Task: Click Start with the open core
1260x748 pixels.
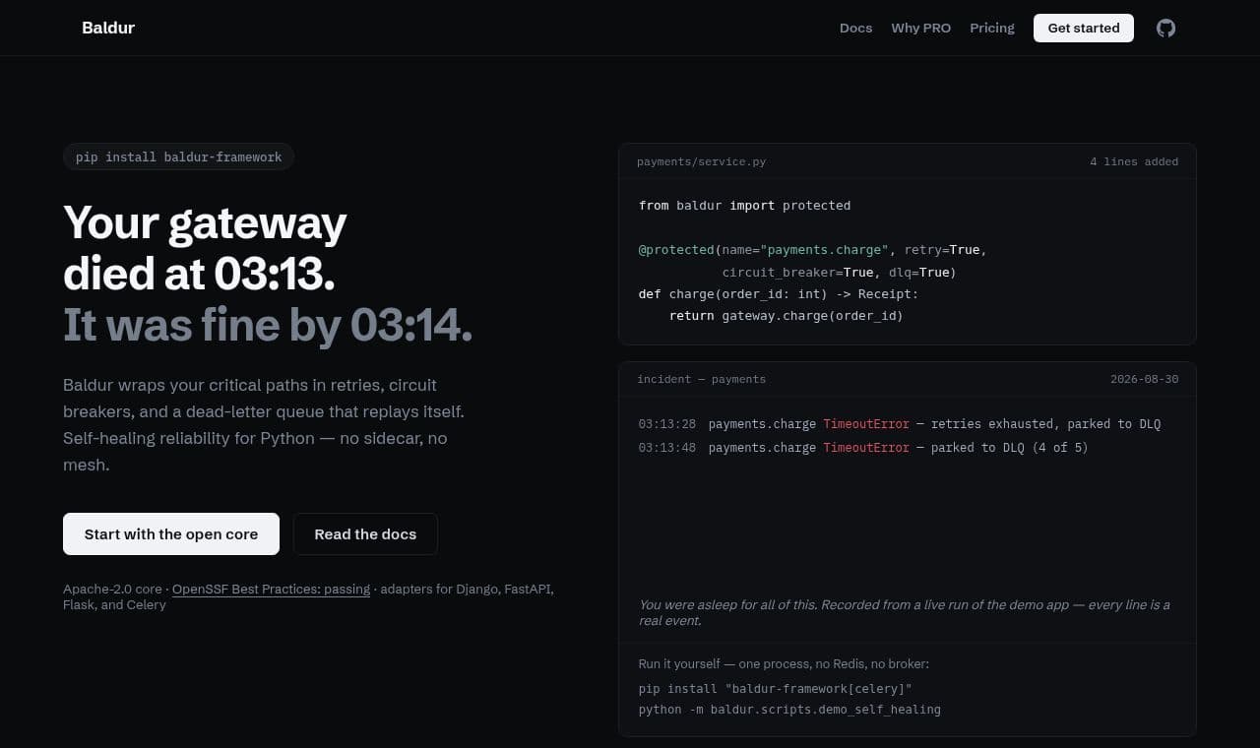Action: 171,533
